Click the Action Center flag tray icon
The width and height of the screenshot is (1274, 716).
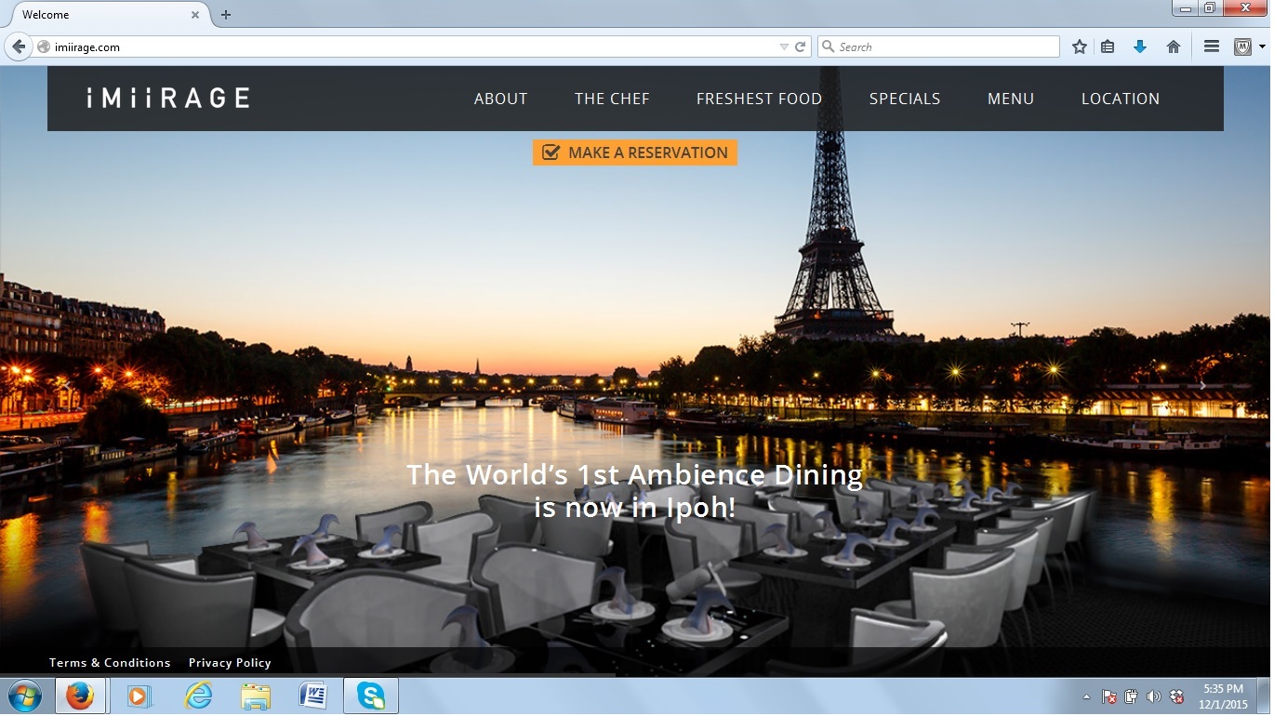click(1109, 696)
